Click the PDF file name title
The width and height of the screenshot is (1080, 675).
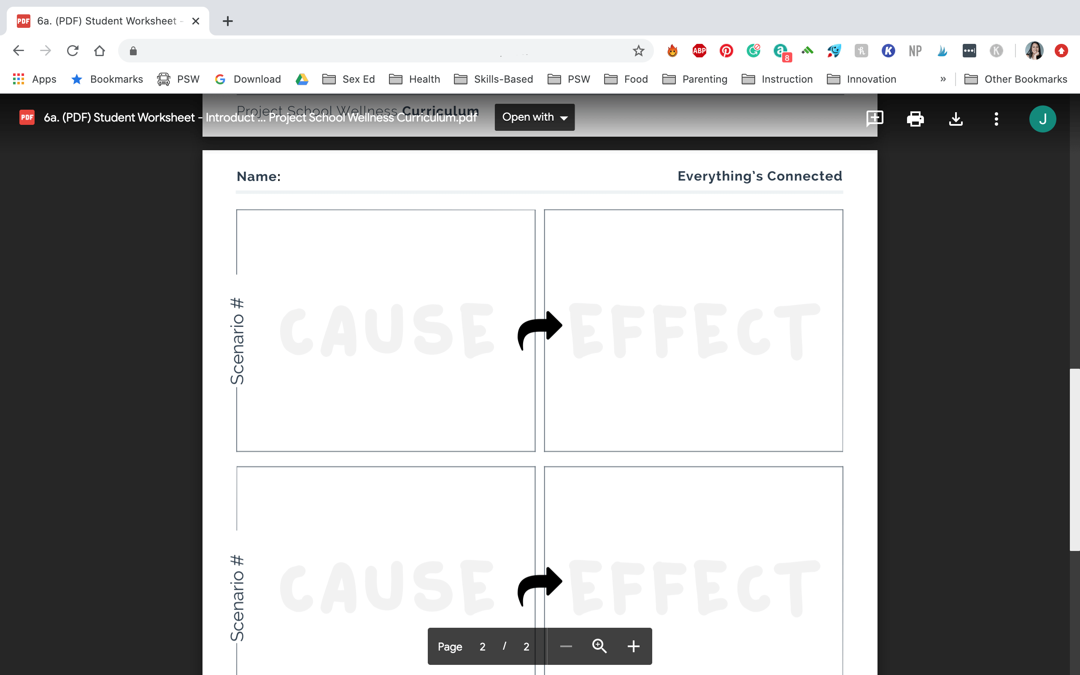pos(261,117)
